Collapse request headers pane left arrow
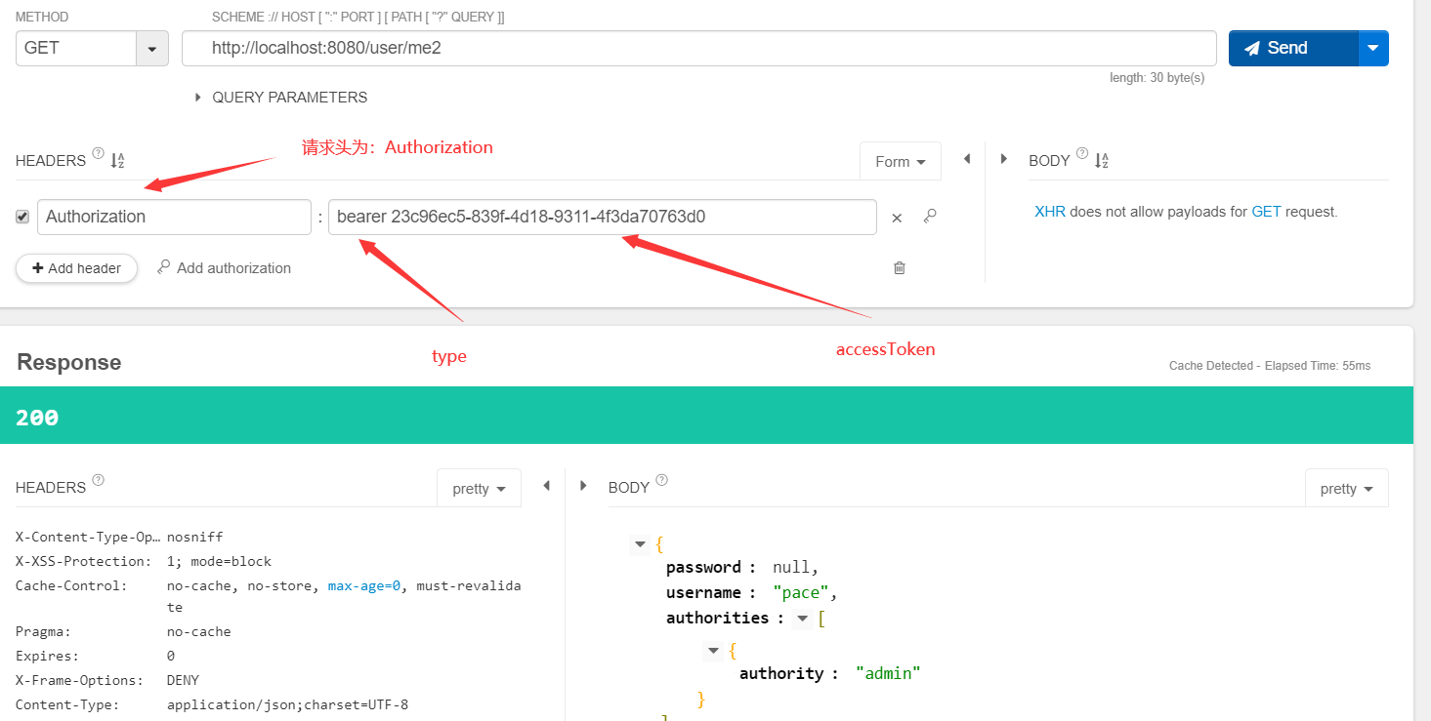1431x721 pixels. point(967,158)
